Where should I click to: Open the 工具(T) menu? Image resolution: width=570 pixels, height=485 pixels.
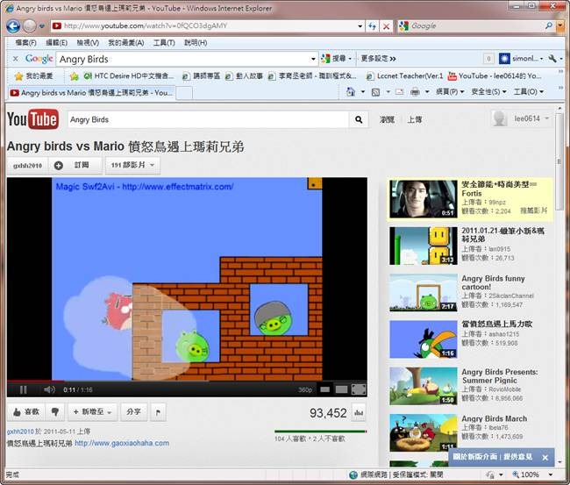pos(164,43)
